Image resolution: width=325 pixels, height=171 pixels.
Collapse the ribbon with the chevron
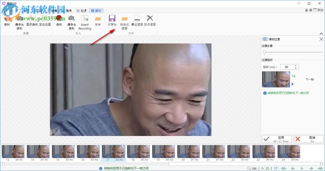pyautogui.click(x=321, y=33)
